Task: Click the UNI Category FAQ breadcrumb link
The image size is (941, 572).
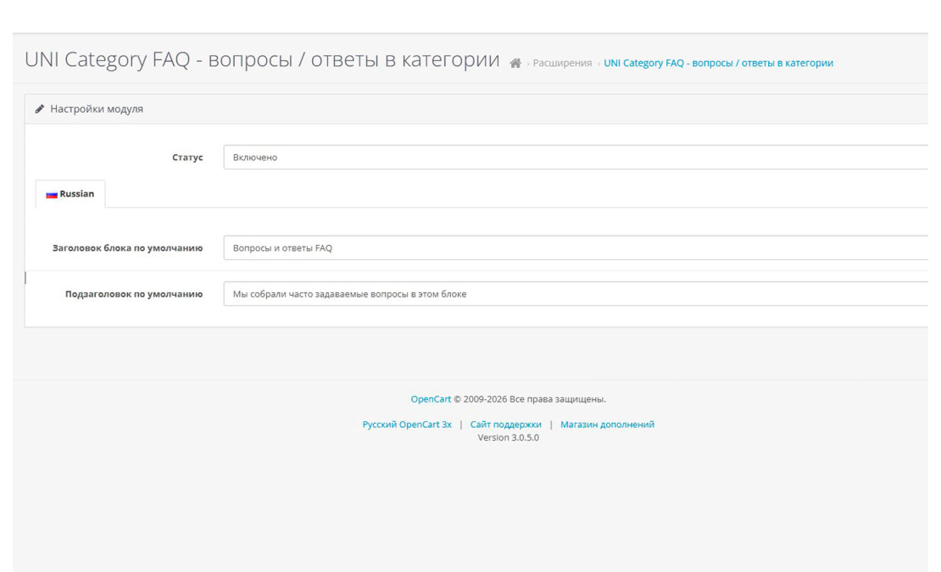Action: (x=717, y=62)
